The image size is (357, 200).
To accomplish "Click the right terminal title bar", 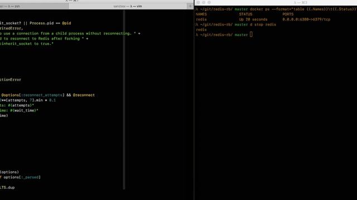I will 301,2.
